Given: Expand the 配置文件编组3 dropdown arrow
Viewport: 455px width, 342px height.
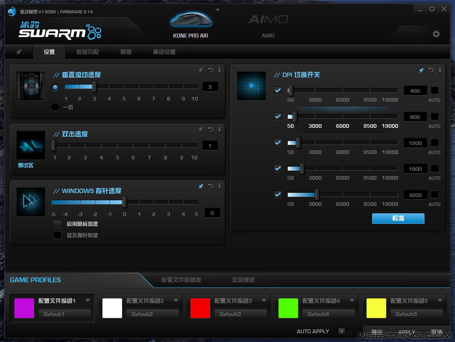Looking at the screenshot, I should pyautogui.click(x=264, y=300).
